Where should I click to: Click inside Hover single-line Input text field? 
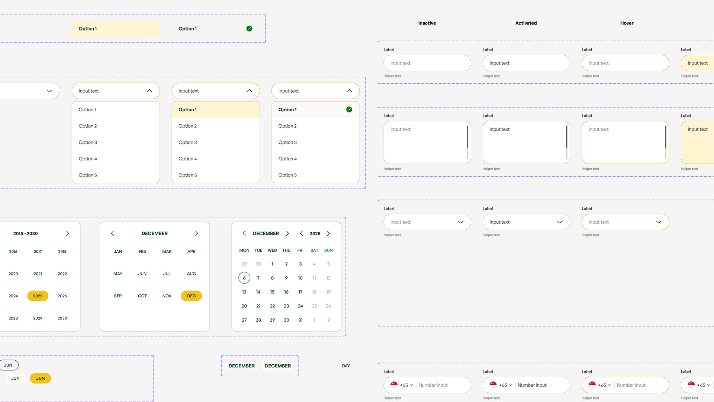[625, 63]
